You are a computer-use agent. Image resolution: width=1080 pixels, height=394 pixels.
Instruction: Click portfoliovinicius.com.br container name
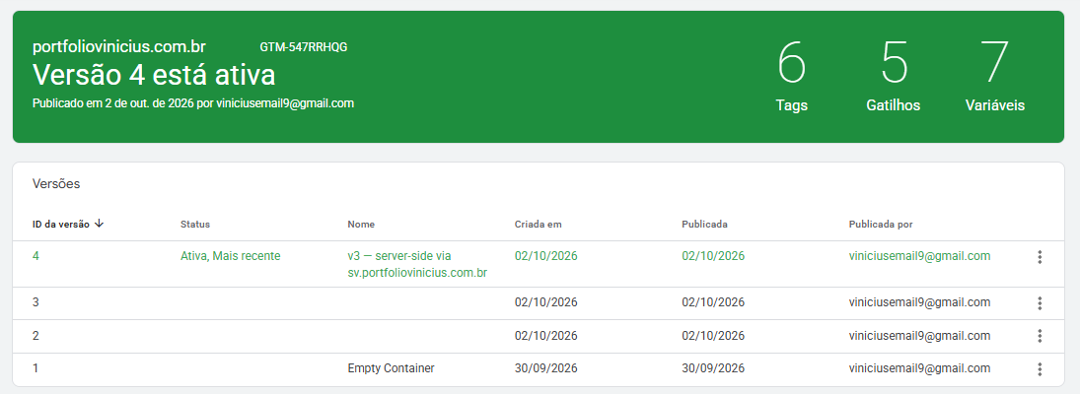click(x=119, y=46)
